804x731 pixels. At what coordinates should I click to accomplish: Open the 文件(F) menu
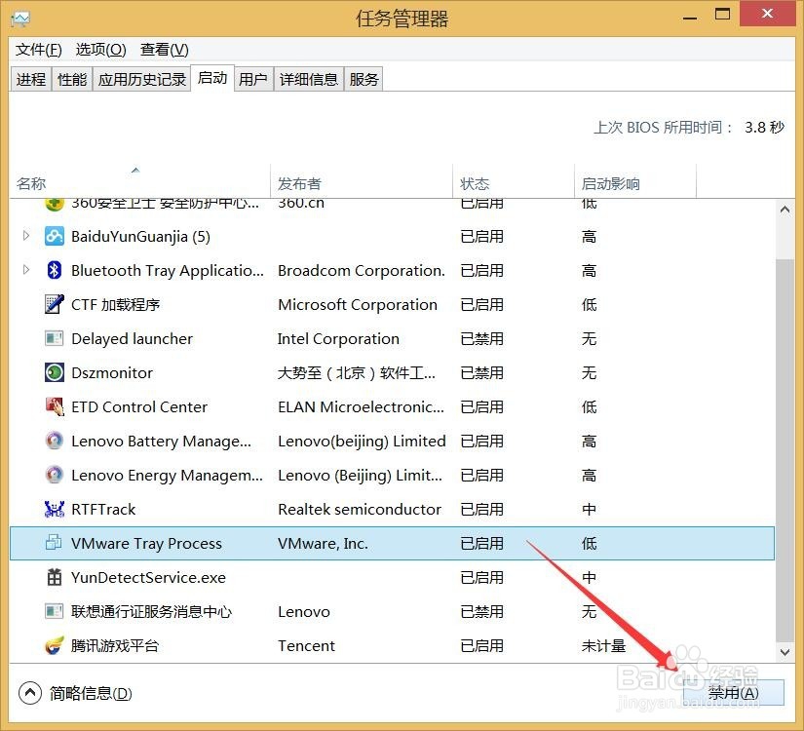point(38,50)
